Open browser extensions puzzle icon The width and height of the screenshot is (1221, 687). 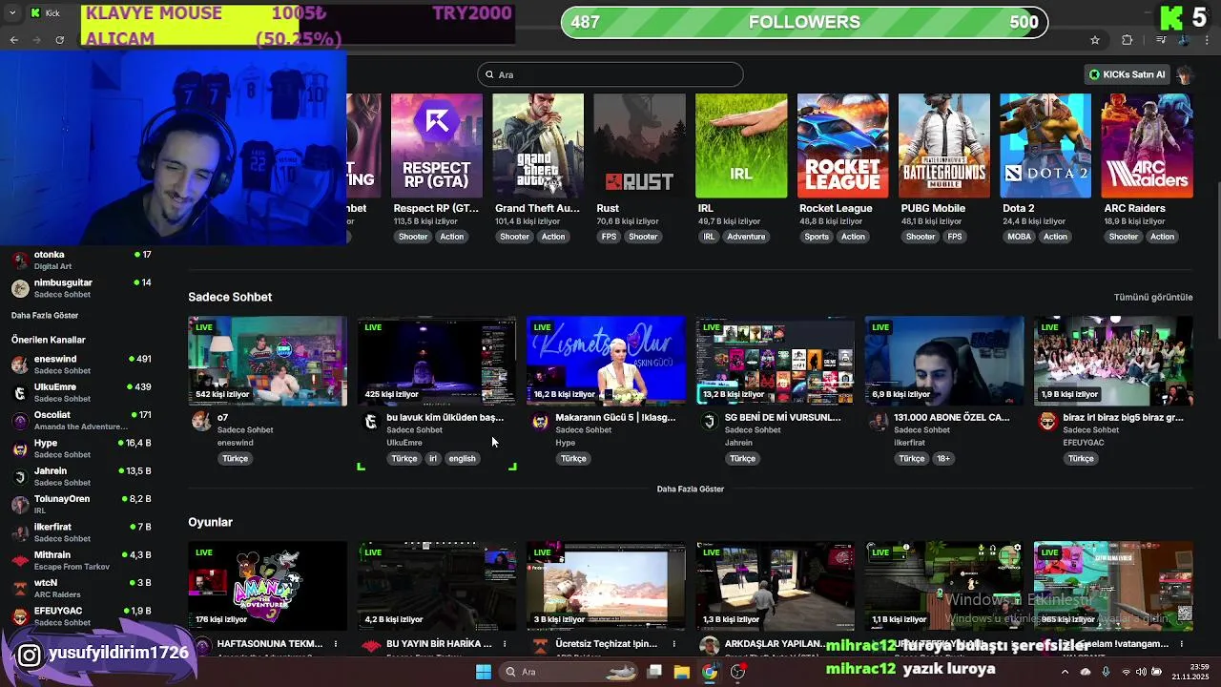click(x=1128, y=39)
